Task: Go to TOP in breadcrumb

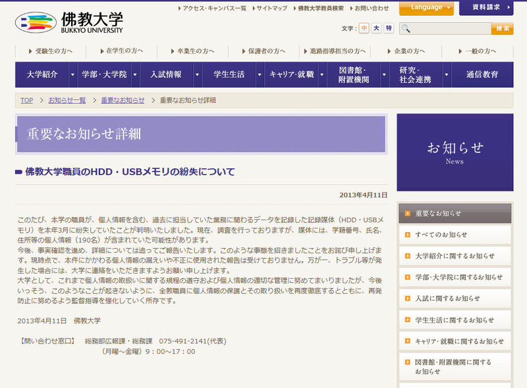Action: click(x=26, y=101)
